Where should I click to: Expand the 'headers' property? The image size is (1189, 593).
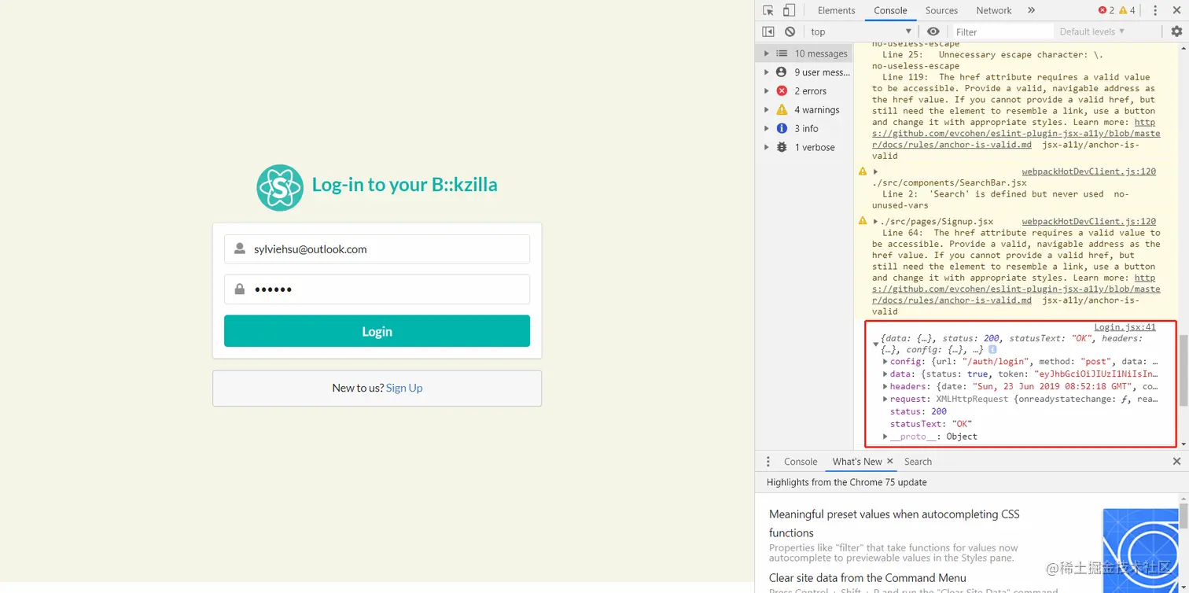point(885,387)
